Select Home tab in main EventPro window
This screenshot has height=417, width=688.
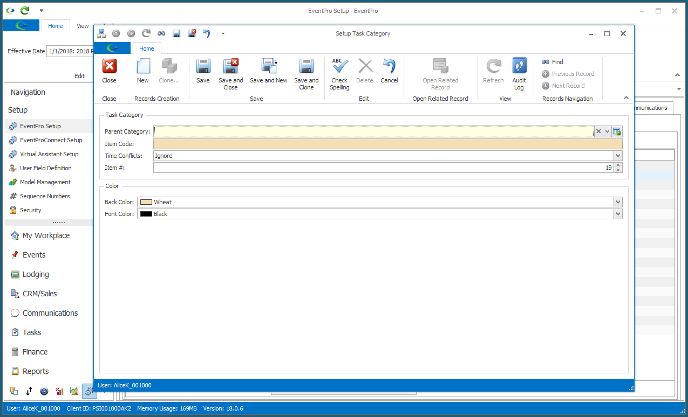[56, 26]
